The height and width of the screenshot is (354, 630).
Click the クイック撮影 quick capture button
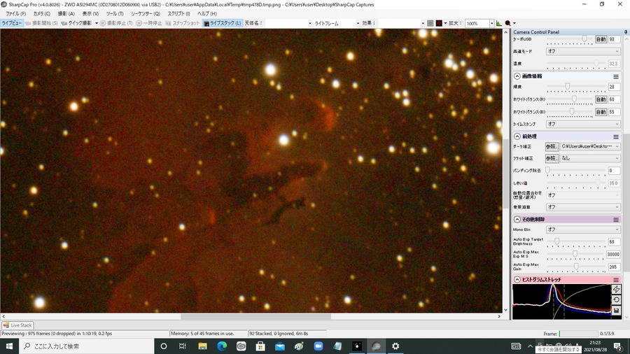(76, 23)
